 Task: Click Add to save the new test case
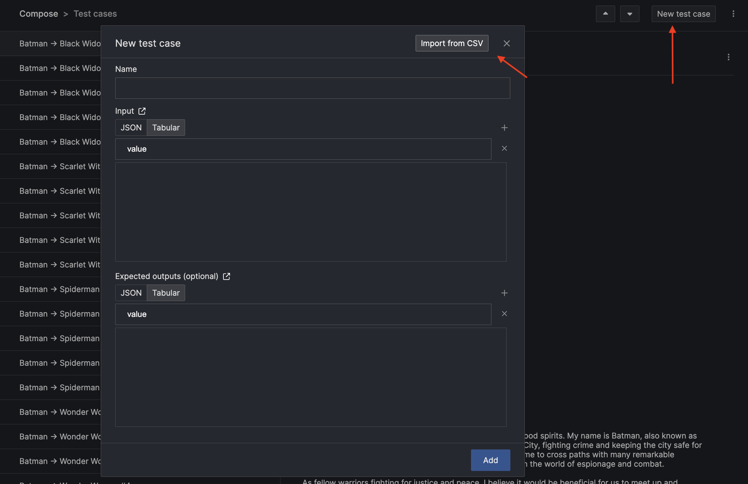point(490,460)
